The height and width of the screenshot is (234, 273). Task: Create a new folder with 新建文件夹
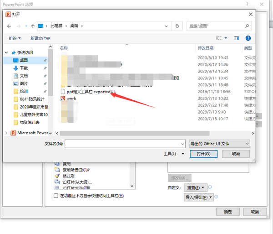click(x=40, y=38)
